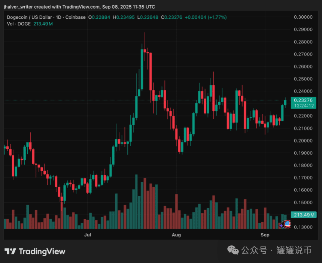Click the 0.22000 price axis label
The width and height of the screenshot is (322, 263).
303,116
